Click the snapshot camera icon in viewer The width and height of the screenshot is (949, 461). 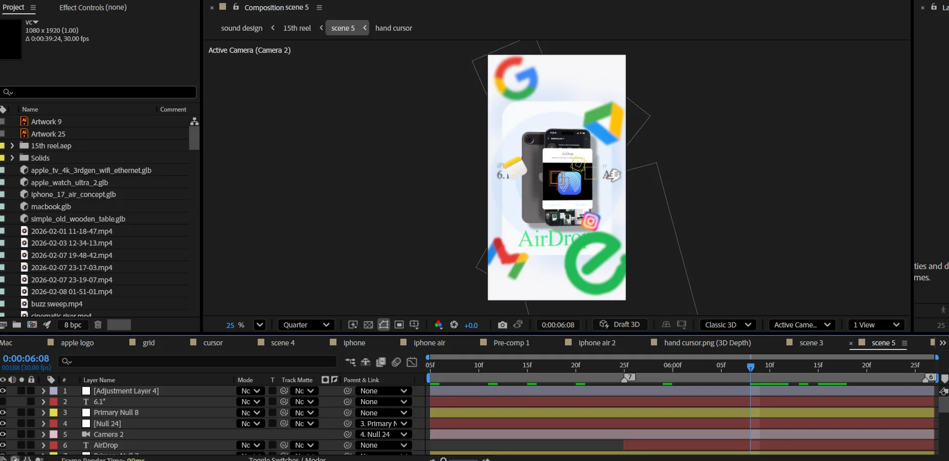(502, 325)
